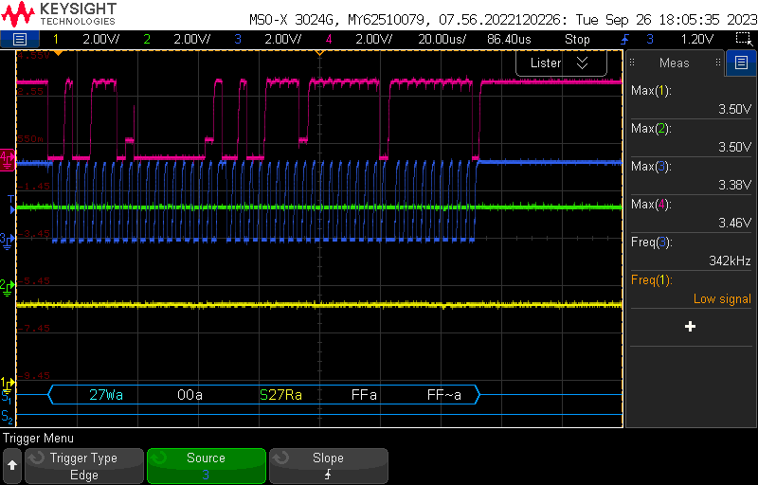Expand the Lister dropdown
Image resolution: width=758 pixels, height=485 pixels.
pos(561,63)
